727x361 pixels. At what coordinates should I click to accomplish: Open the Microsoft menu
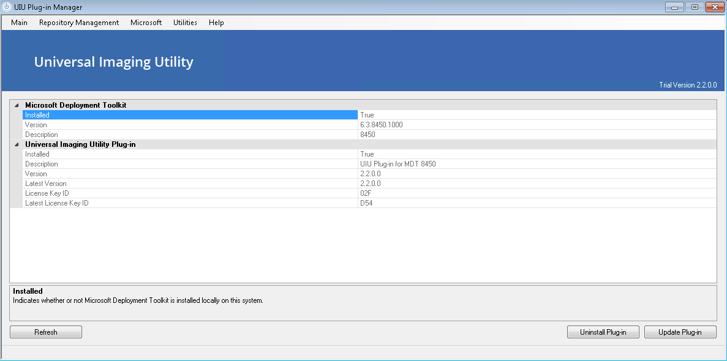pos(146,23)
